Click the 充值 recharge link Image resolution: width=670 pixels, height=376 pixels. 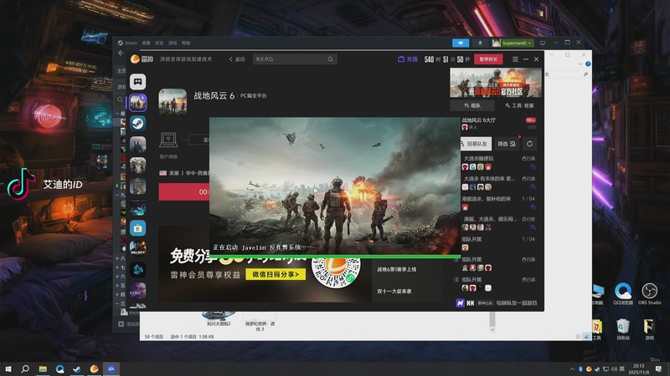(x=408, y=59)
